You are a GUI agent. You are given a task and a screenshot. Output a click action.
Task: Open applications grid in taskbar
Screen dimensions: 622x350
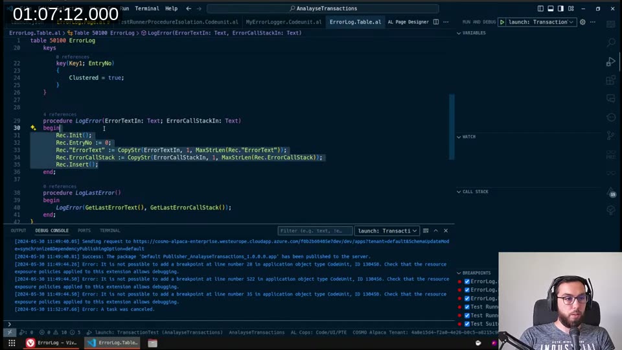(x=12, y=343)
